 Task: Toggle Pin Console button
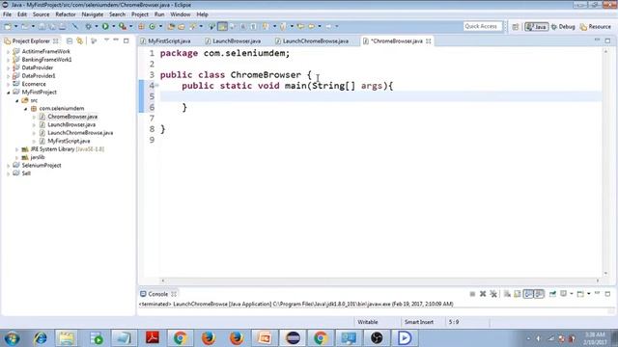coord(552,294)
